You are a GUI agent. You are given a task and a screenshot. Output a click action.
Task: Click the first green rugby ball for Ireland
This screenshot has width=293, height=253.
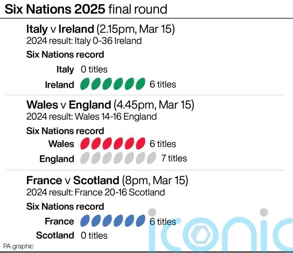tap(85, 84)
